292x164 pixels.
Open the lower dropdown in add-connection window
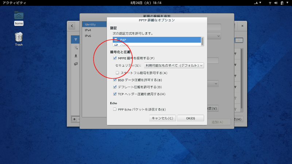pyautogui.click(x=213, y=84)
